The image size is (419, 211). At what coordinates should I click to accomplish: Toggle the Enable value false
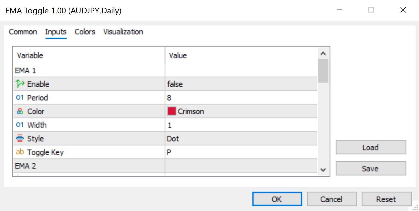(241, 84)
